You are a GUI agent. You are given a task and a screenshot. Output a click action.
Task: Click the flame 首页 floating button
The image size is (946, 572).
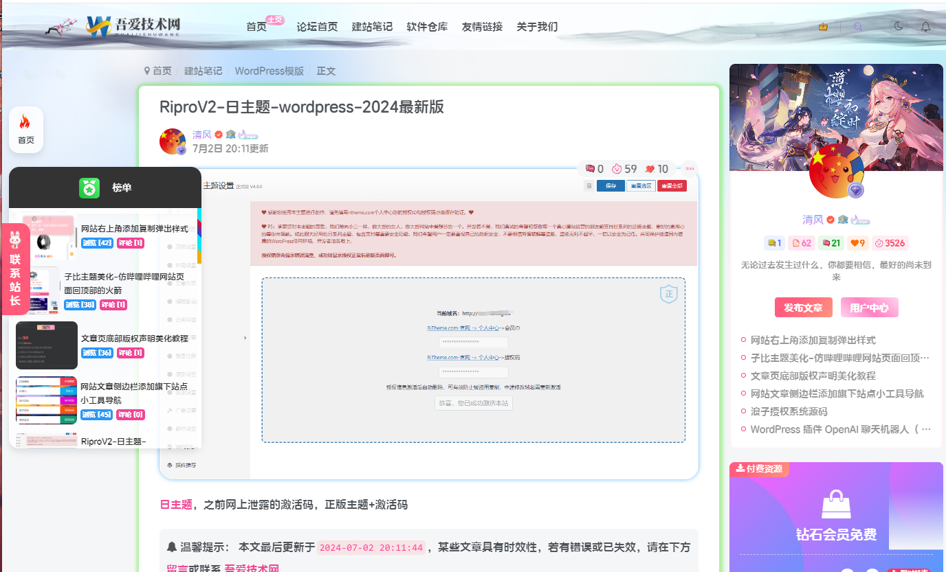[25, 129]
